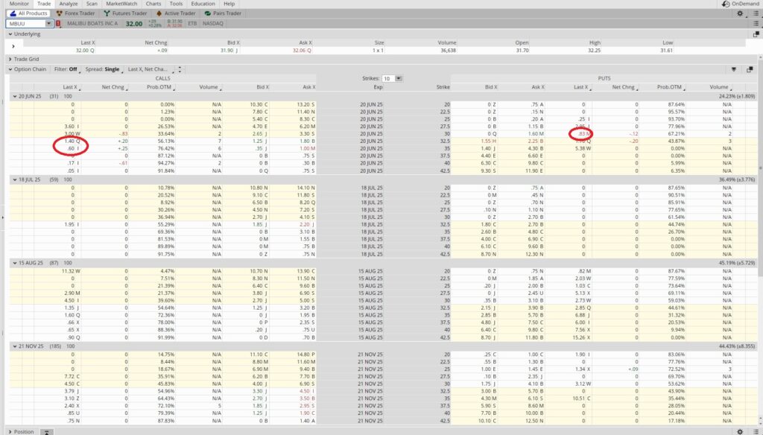Detach the Option Chain via its pop-out icon

click(x=750, y=69)
